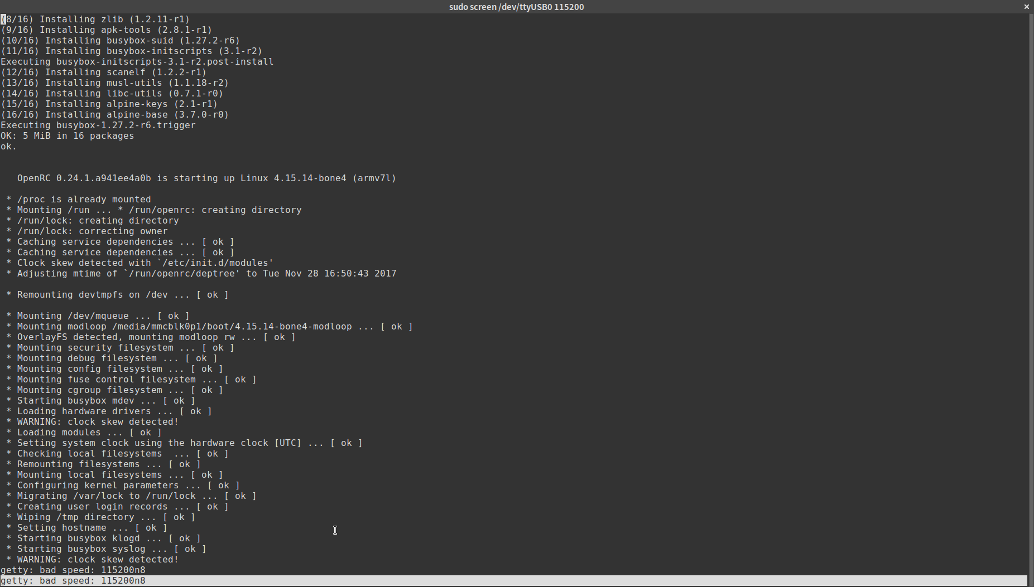
Task: Click 'Starting busybox mdev' line
Action: (x=101, y=400)
